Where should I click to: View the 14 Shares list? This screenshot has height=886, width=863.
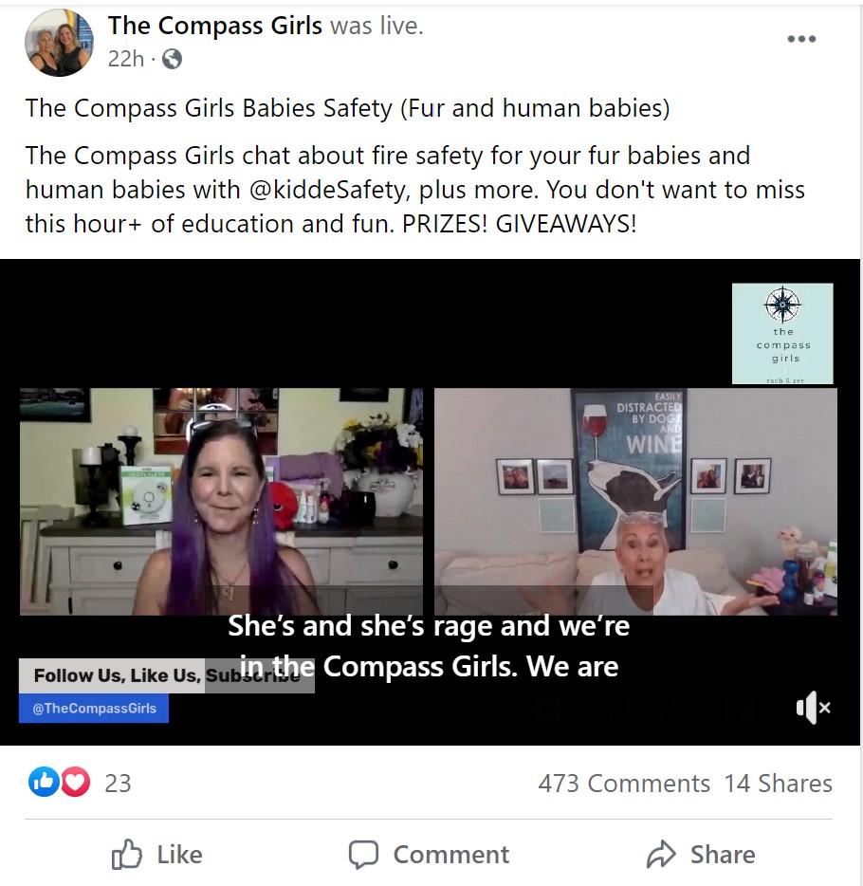tap(779, 784)
